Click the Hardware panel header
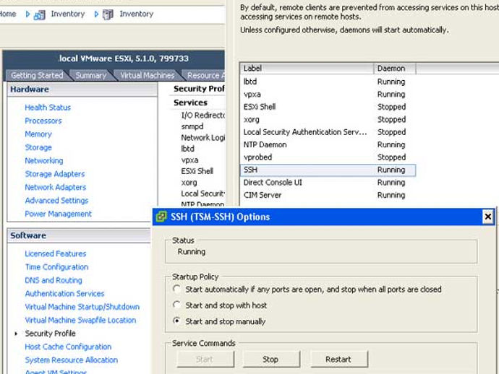This screenshot has height=374, width=499. (82, 90)
